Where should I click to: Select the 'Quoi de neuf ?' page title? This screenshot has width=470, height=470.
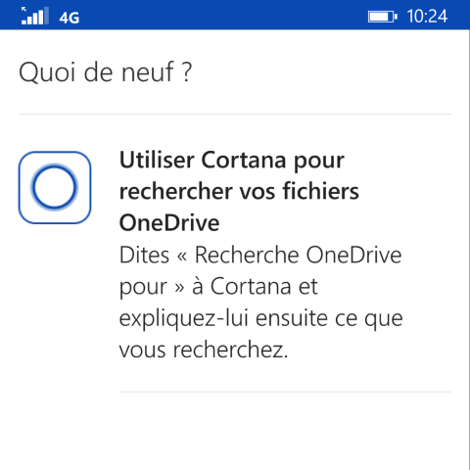[105, 72]
